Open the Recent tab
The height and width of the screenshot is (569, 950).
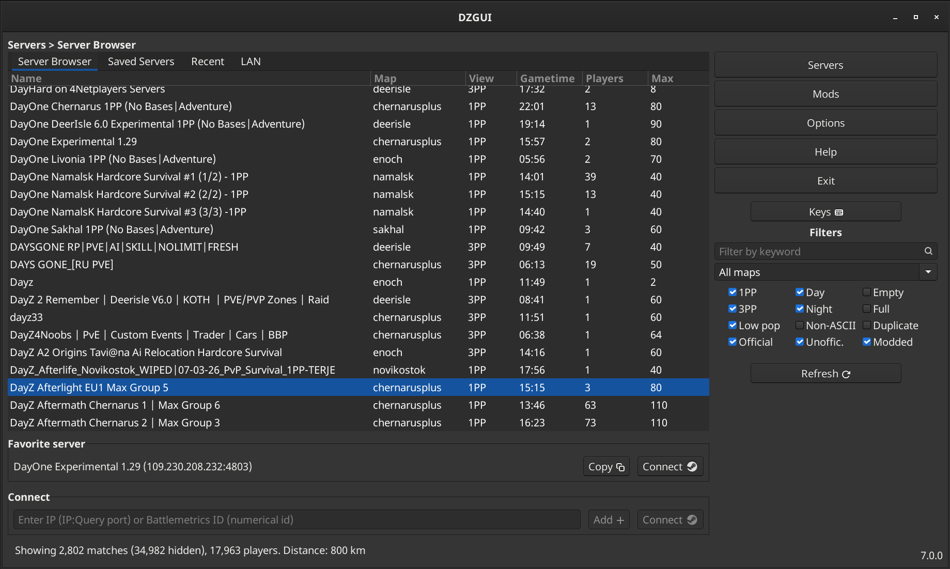208,61
